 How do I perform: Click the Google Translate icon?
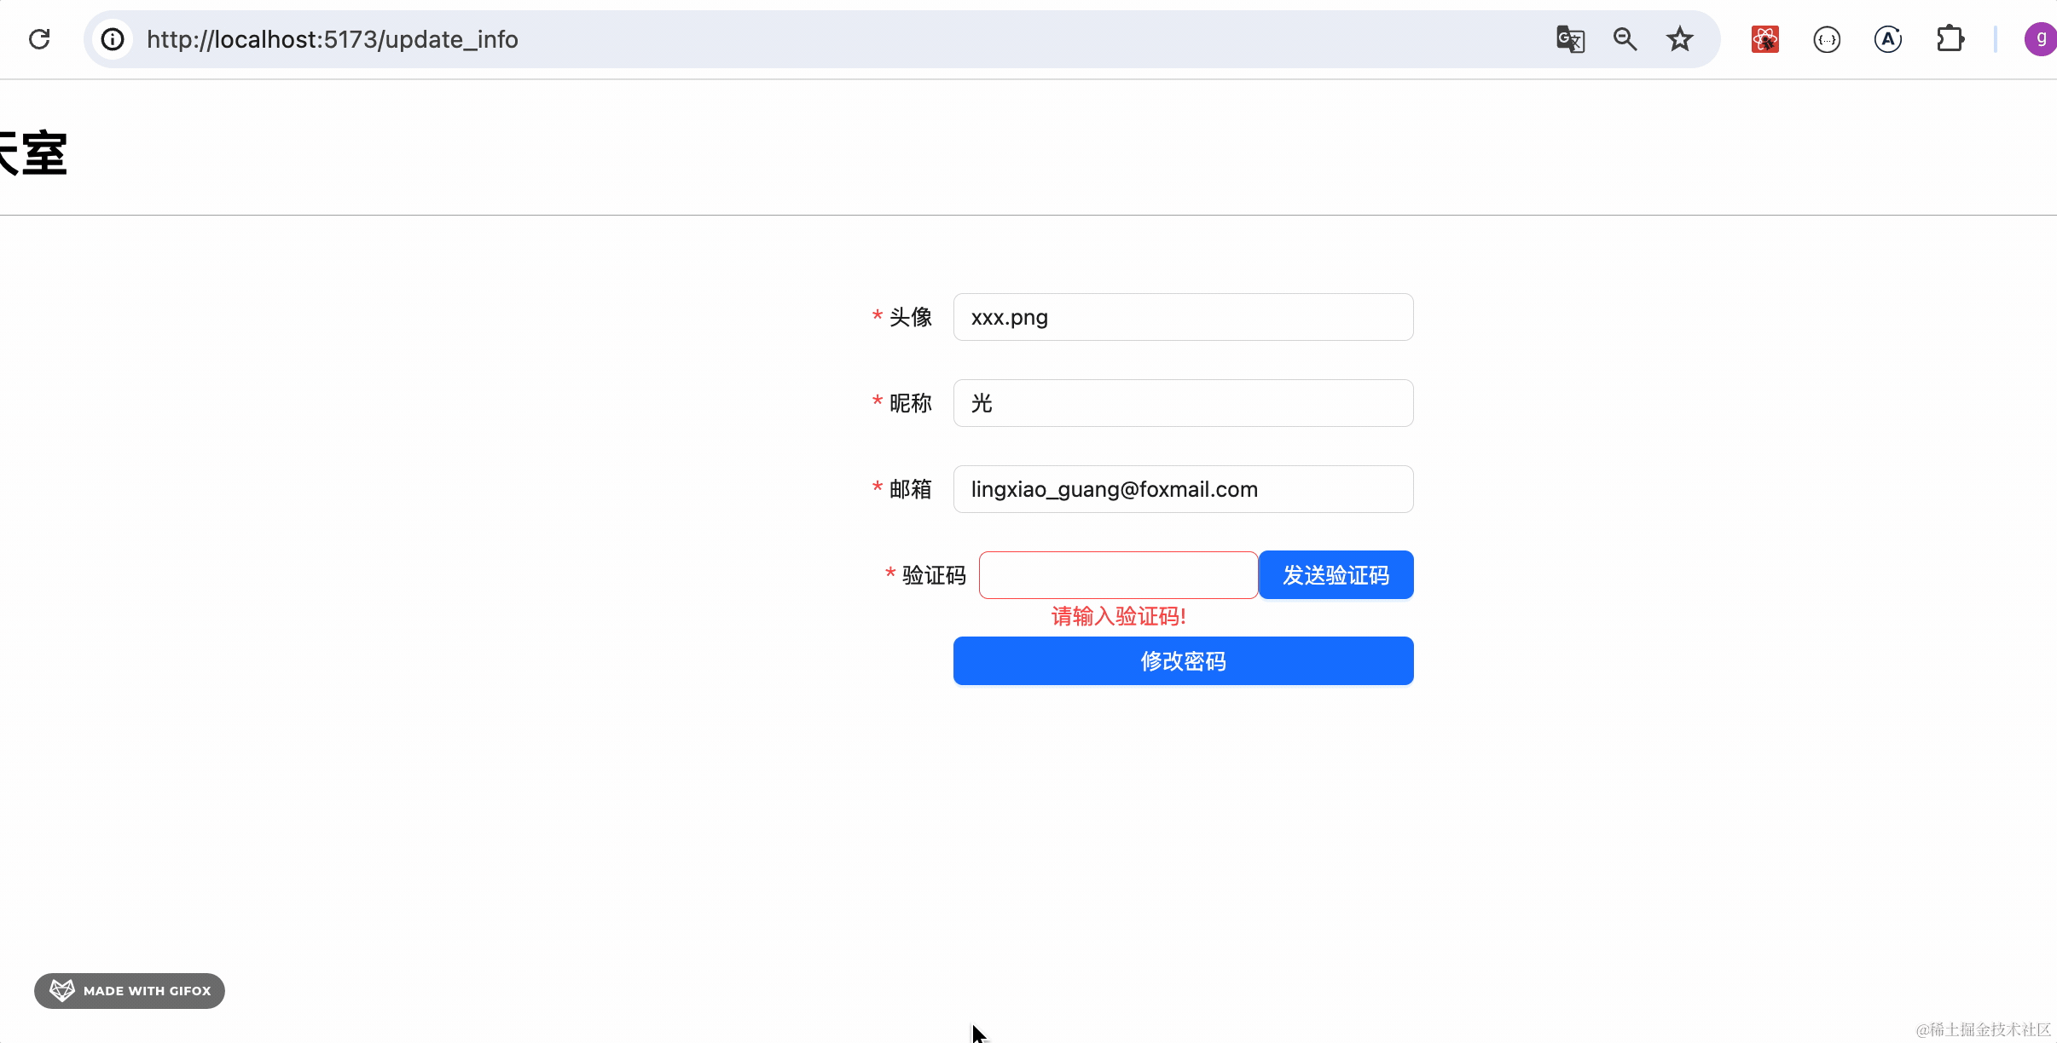(1570, 39)
